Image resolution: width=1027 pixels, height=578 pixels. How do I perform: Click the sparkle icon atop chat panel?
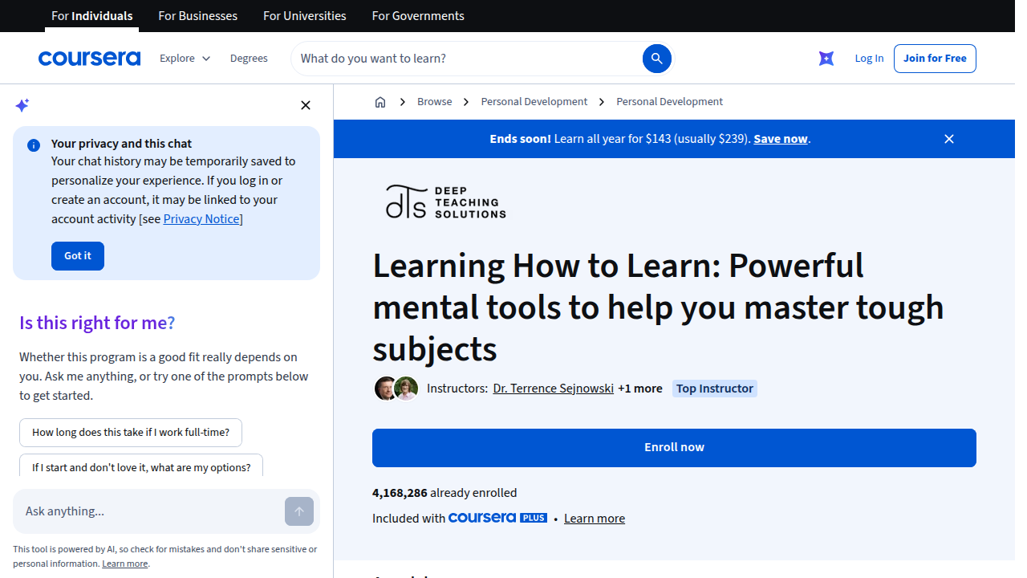click(22, 105)
